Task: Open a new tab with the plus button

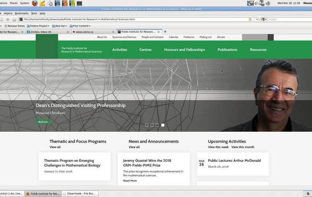Action: coord(165,32)
